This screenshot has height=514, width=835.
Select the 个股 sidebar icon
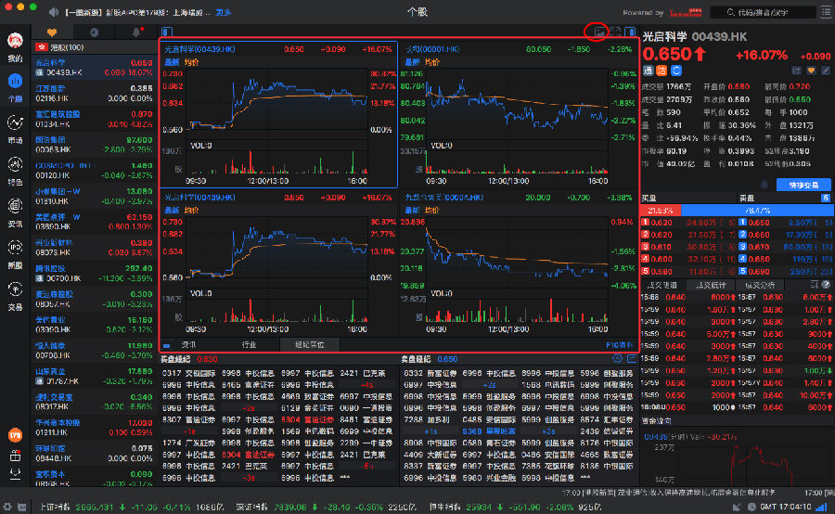coord(15,81)
